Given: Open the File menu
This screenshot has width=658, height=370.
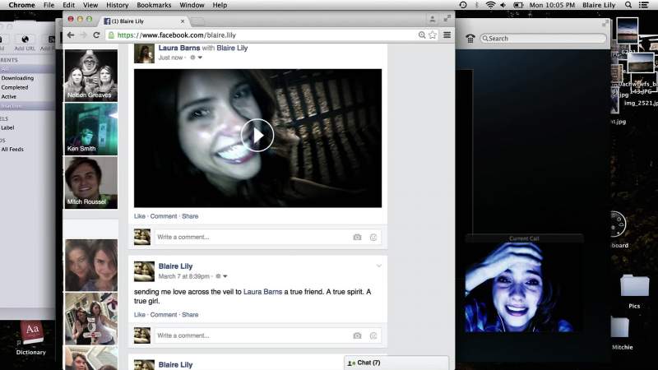Looking at the screenshot, I should click(49, 5).
